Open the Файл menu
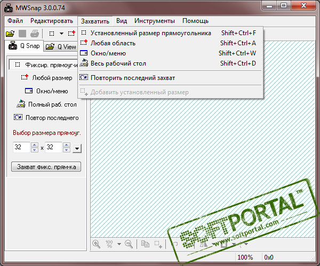This screenshot has height=266, width=320. pos(15,21)
